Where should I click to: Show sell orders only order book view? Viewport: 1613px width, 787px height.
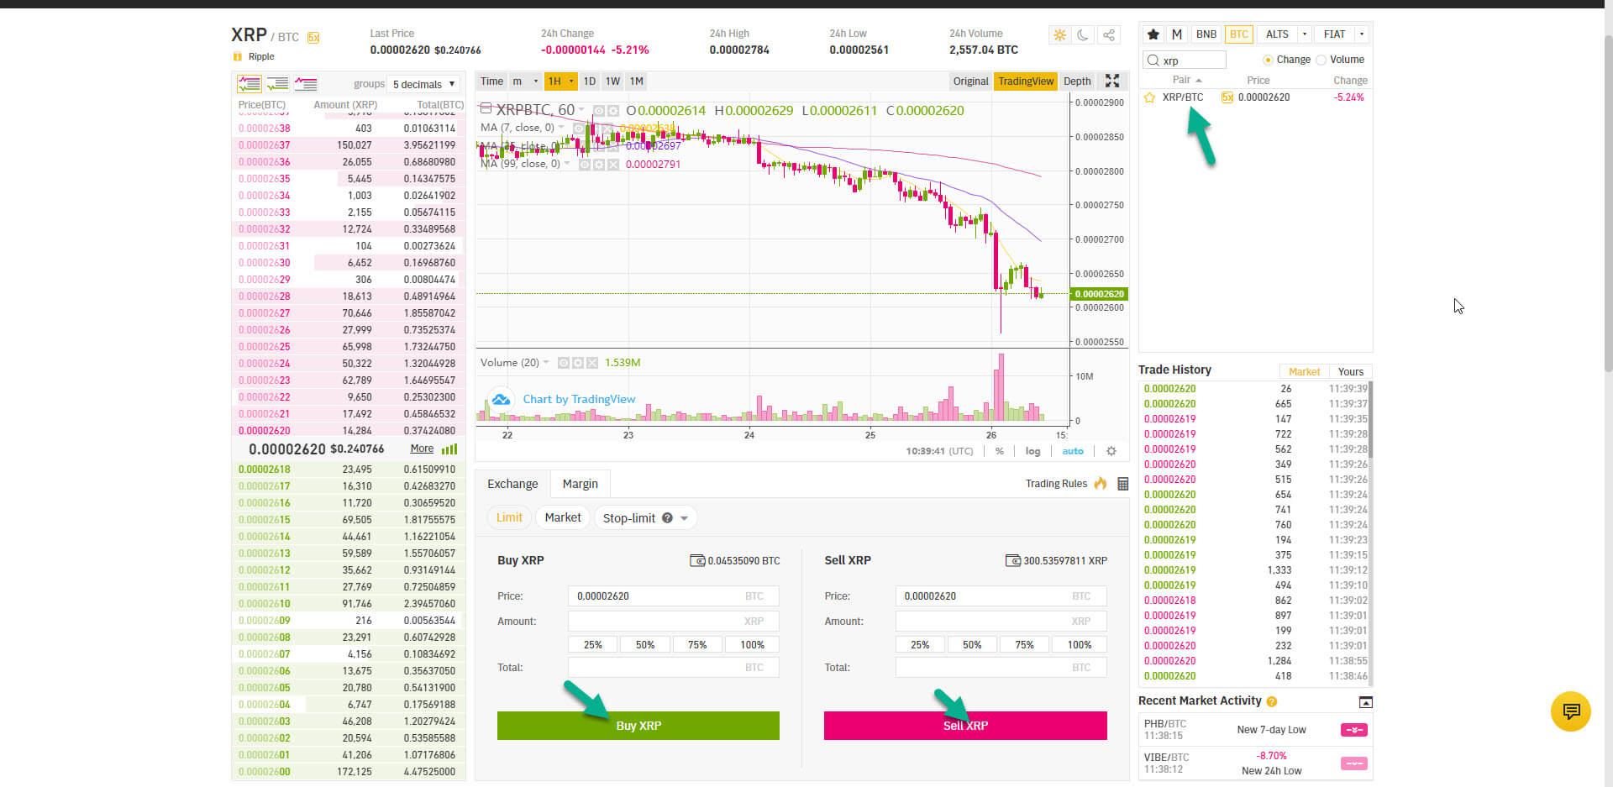306,84
